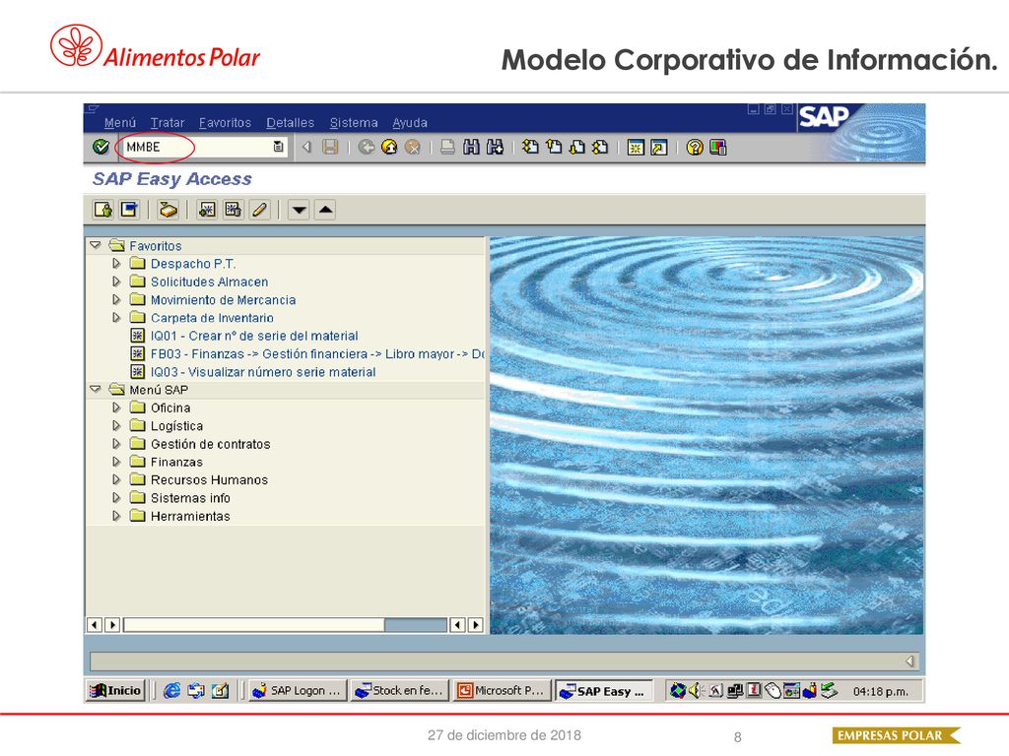This screenshot has width=1009, height=756.
Task: Expand the Sistemas info folder
Action: tap(116, 497)
